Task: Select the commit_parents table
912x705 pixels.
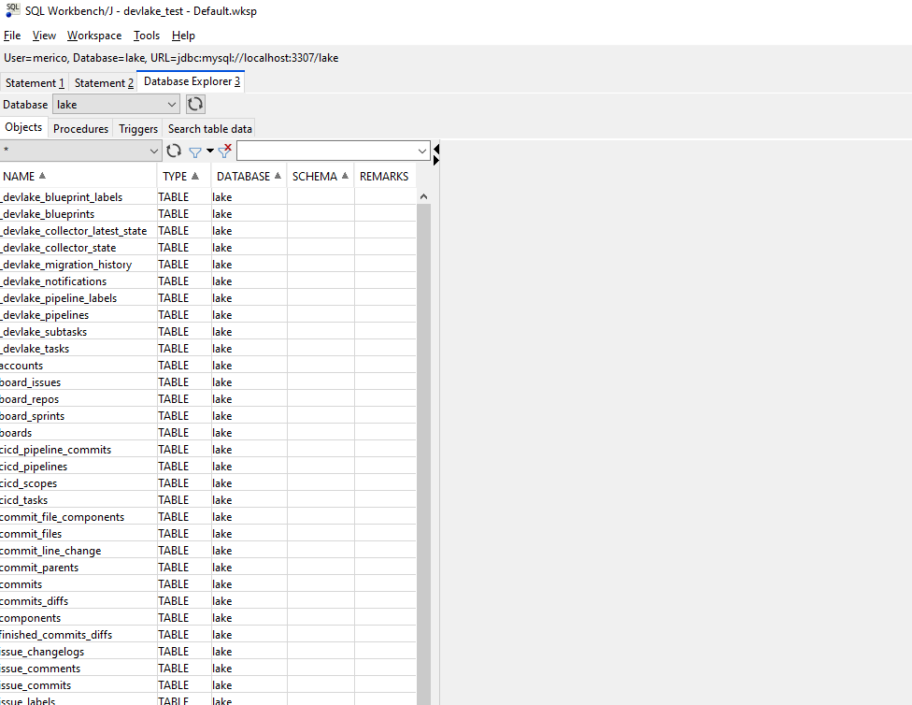Action: [207, 568]
